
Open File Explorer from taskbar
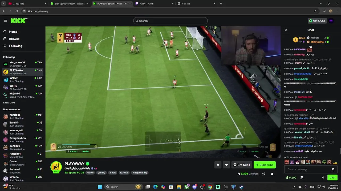(179, 187)
